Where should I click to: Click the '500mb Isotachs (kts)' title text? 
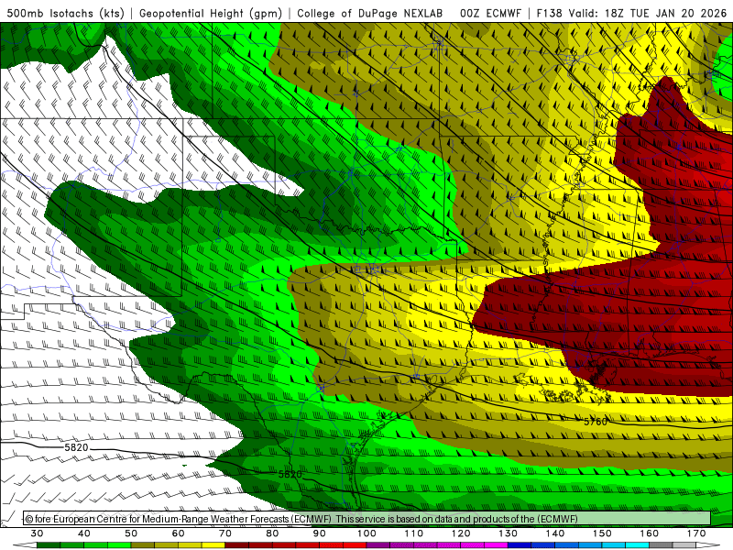point(66,13)
